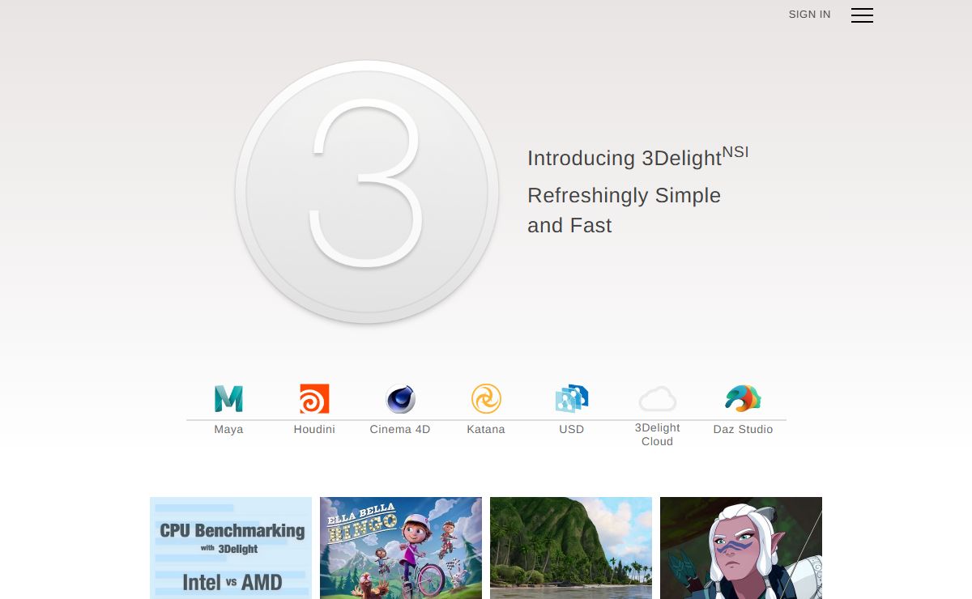Open the Katana text link

tap(486, 429)
